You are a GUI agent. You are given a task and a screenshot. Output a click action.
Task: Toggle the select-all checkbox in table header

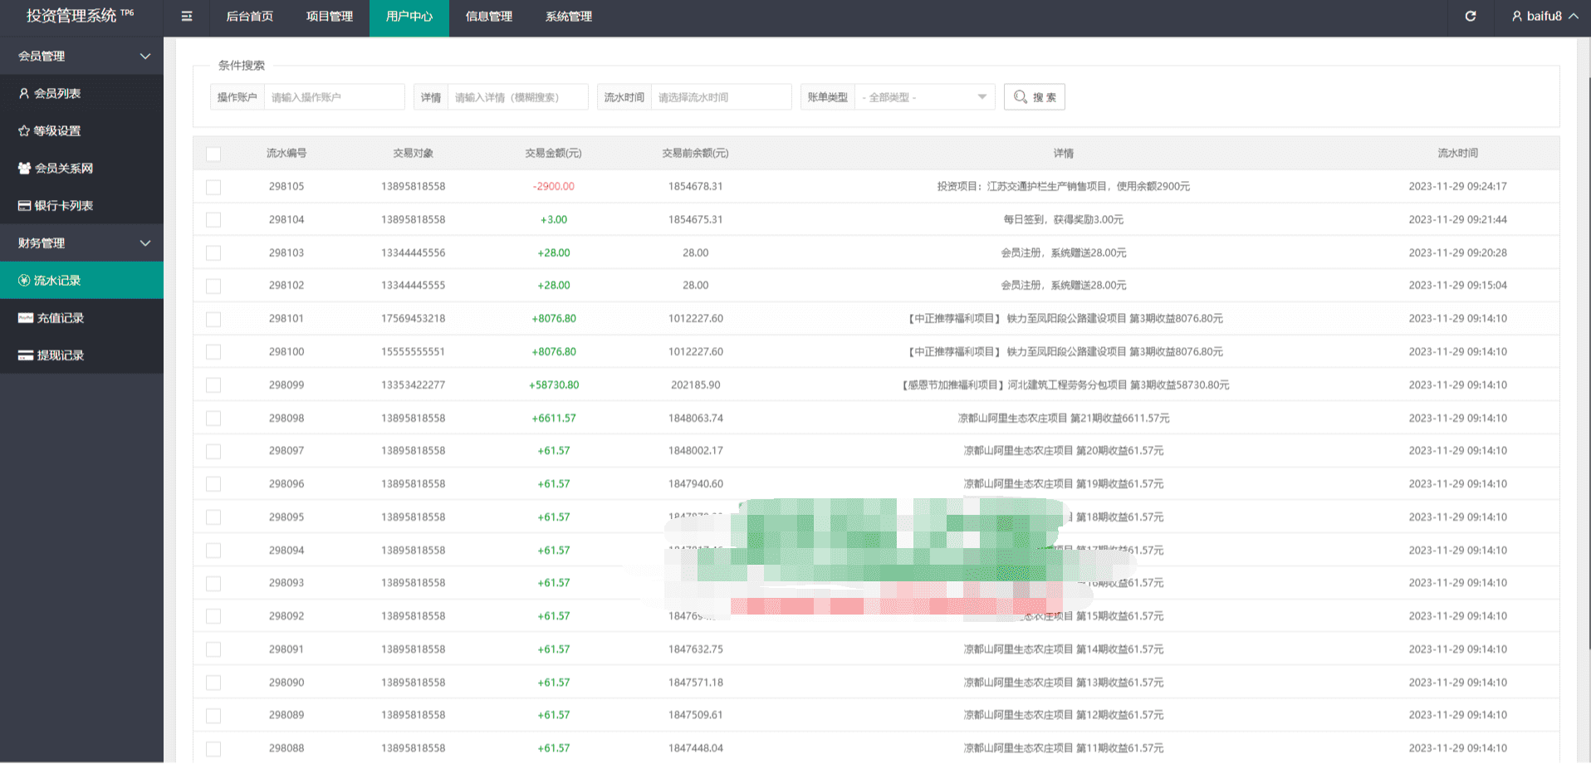[213, 154]
